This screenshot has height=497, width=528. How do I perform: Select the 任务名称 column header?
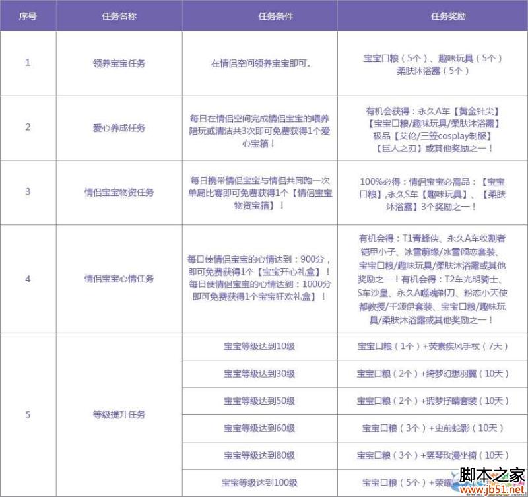[119, 16]
